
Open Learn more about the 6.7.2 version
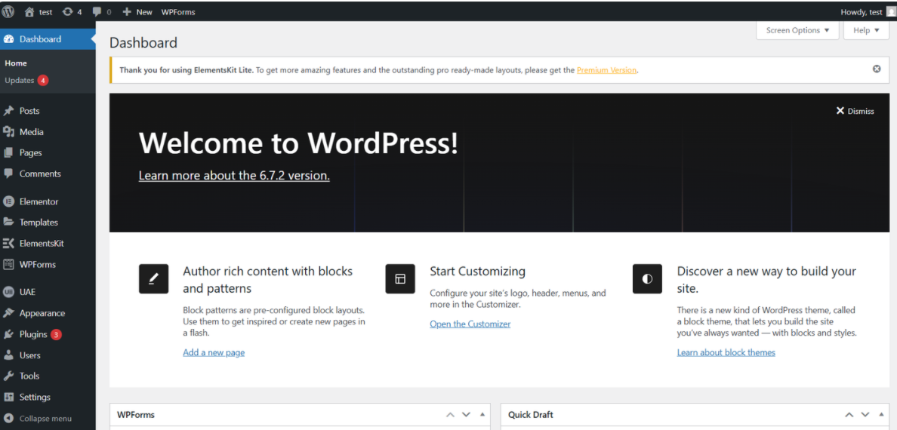pos(234,176)
